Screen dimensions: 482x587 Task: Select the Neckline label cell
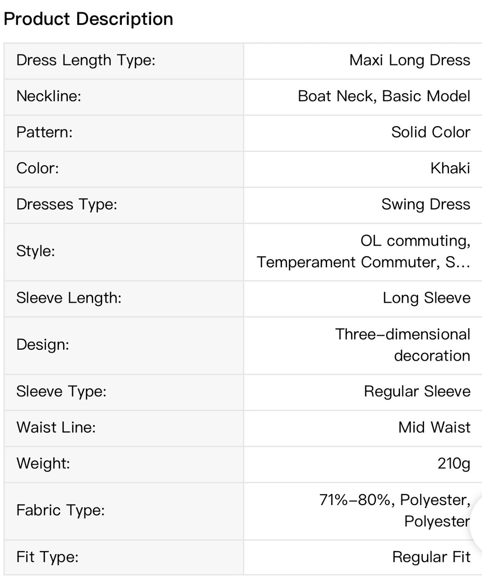pos(124,96)
